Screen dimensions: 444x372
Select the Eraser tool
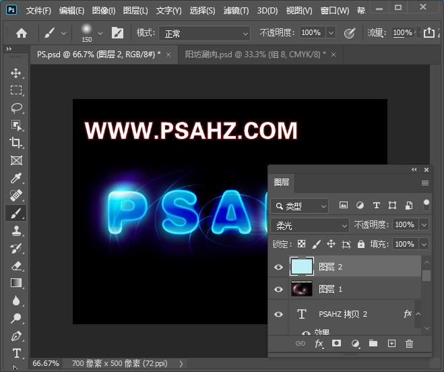coord(16,266)
